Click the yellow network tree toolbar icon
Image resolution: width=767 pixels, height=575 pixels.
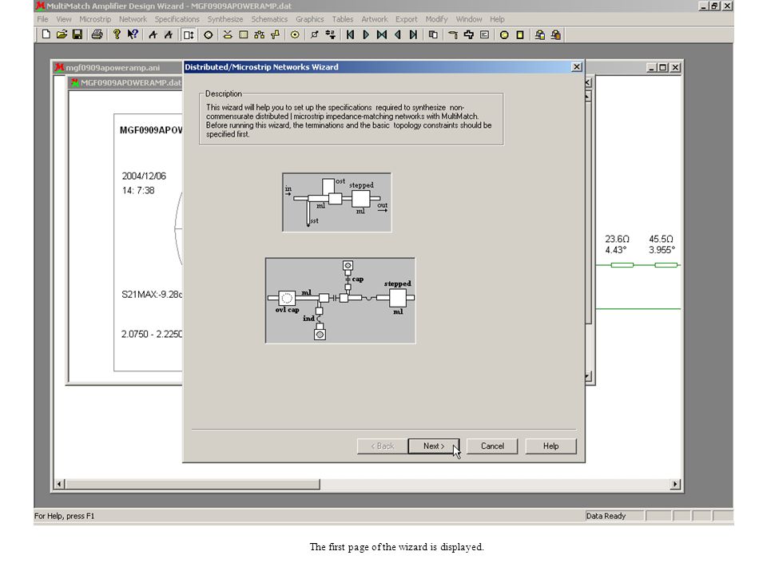pos(259,34)
